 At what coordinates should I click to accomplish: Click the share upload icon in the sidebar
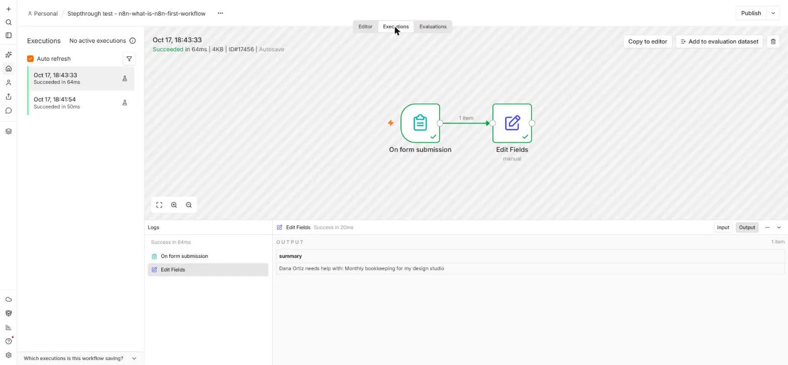coord(9,97)
